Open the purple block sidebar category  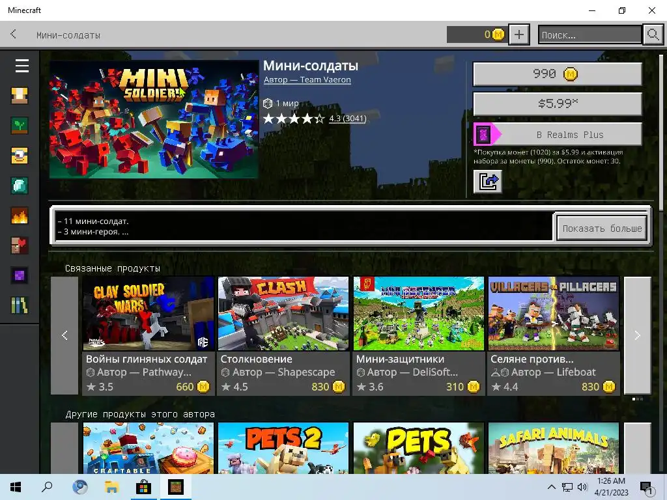[x=20, y=275]
